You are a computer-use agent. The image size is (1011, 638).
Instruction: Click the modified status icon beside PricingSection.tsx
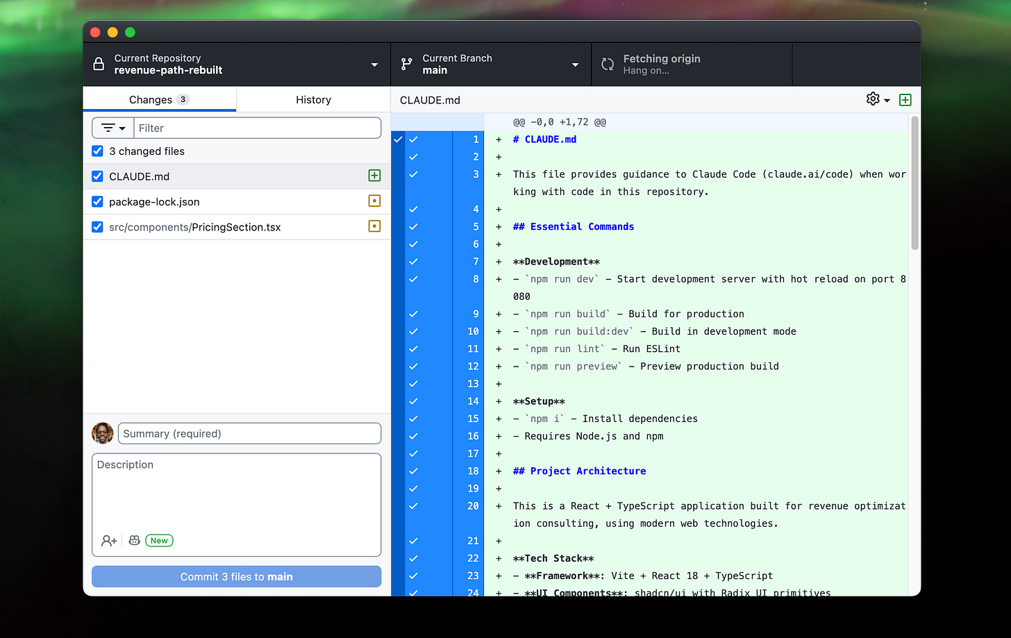point(374,226)
